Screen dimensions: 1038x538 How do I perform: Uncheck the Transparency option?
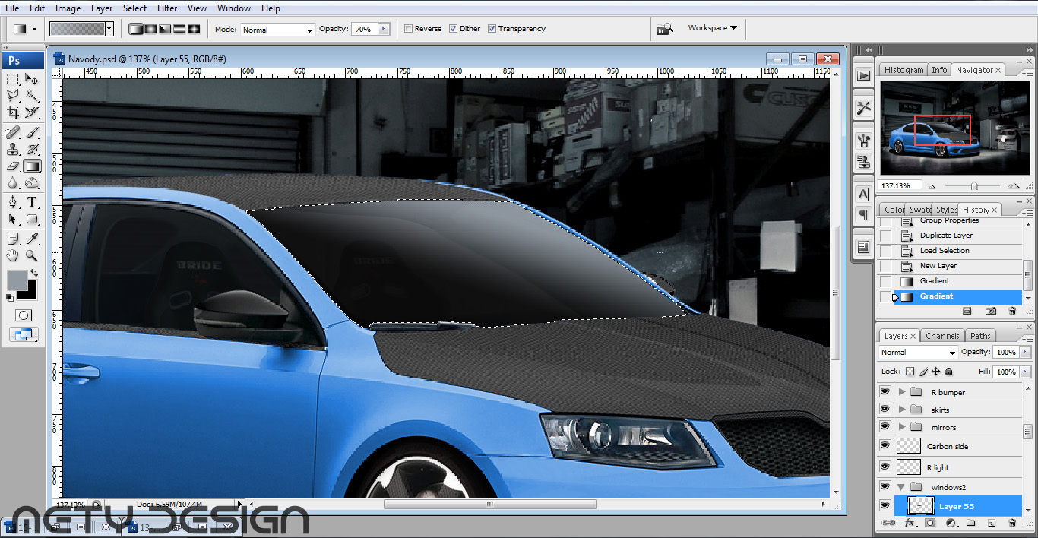pyautogui.click(x=492, y=29)
